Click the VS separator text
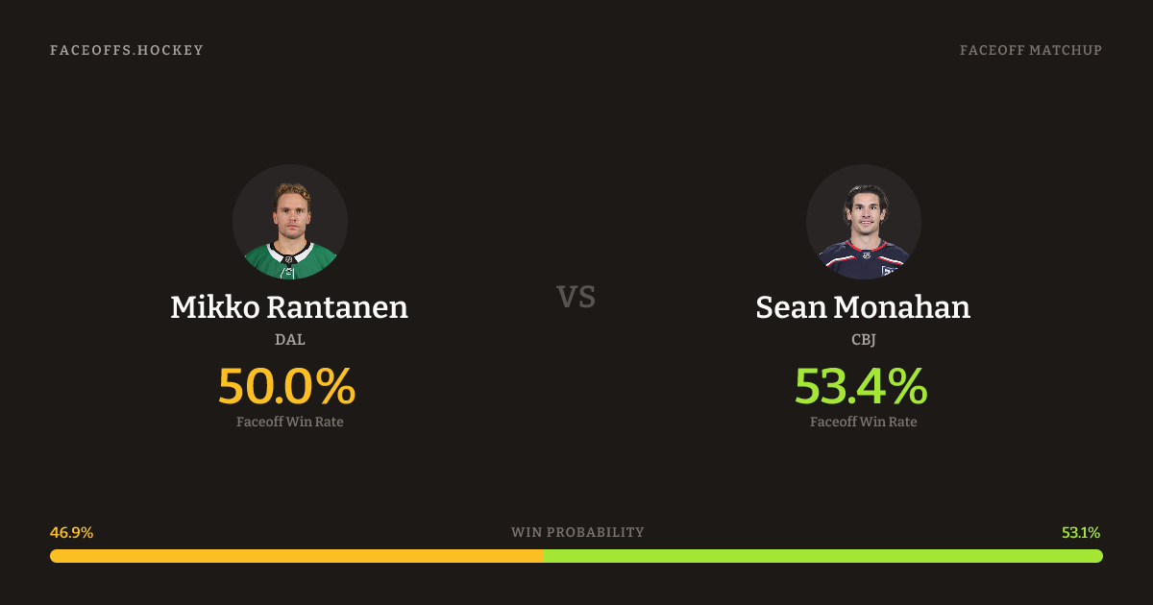This screenshot has height=605, width=1153. [x=576, y=298]
